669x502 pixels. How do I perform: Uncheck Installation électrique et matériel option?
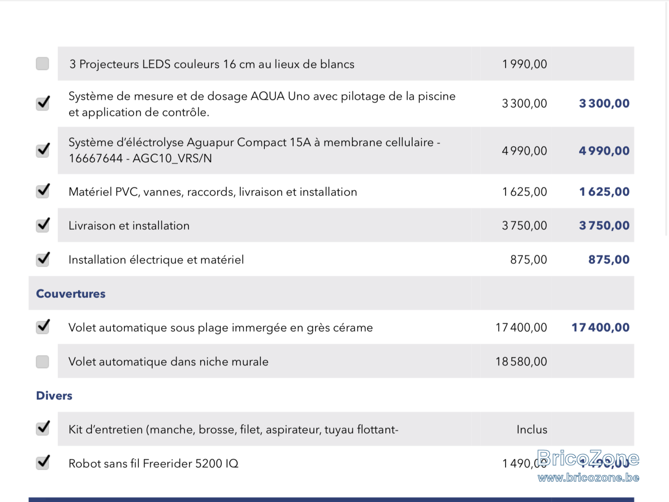(42, 259)
